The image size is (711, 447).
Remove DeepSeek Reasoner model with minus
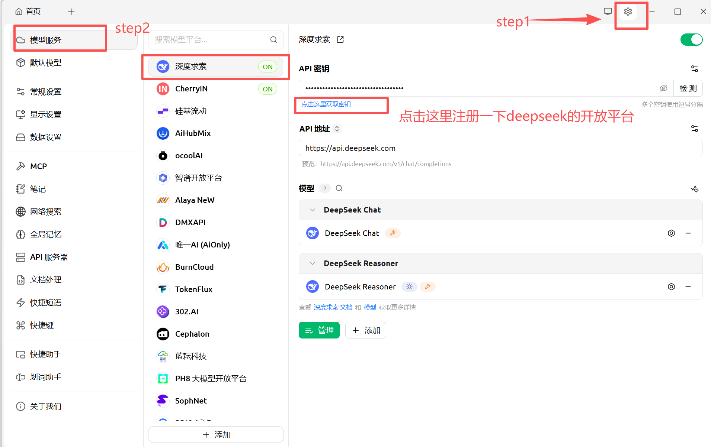point(688,287)
